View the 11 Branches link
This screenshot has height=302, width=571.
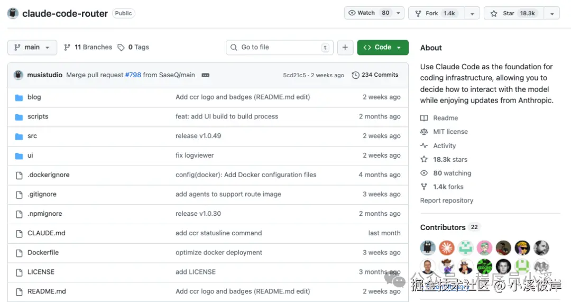point(88,47)
